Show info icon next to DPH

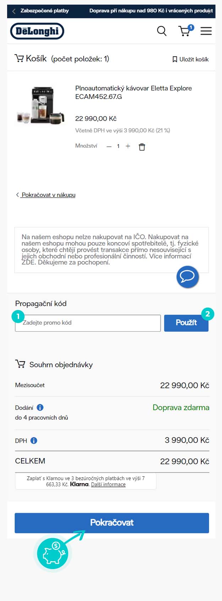pyautogui.click(x=34, y=440)
